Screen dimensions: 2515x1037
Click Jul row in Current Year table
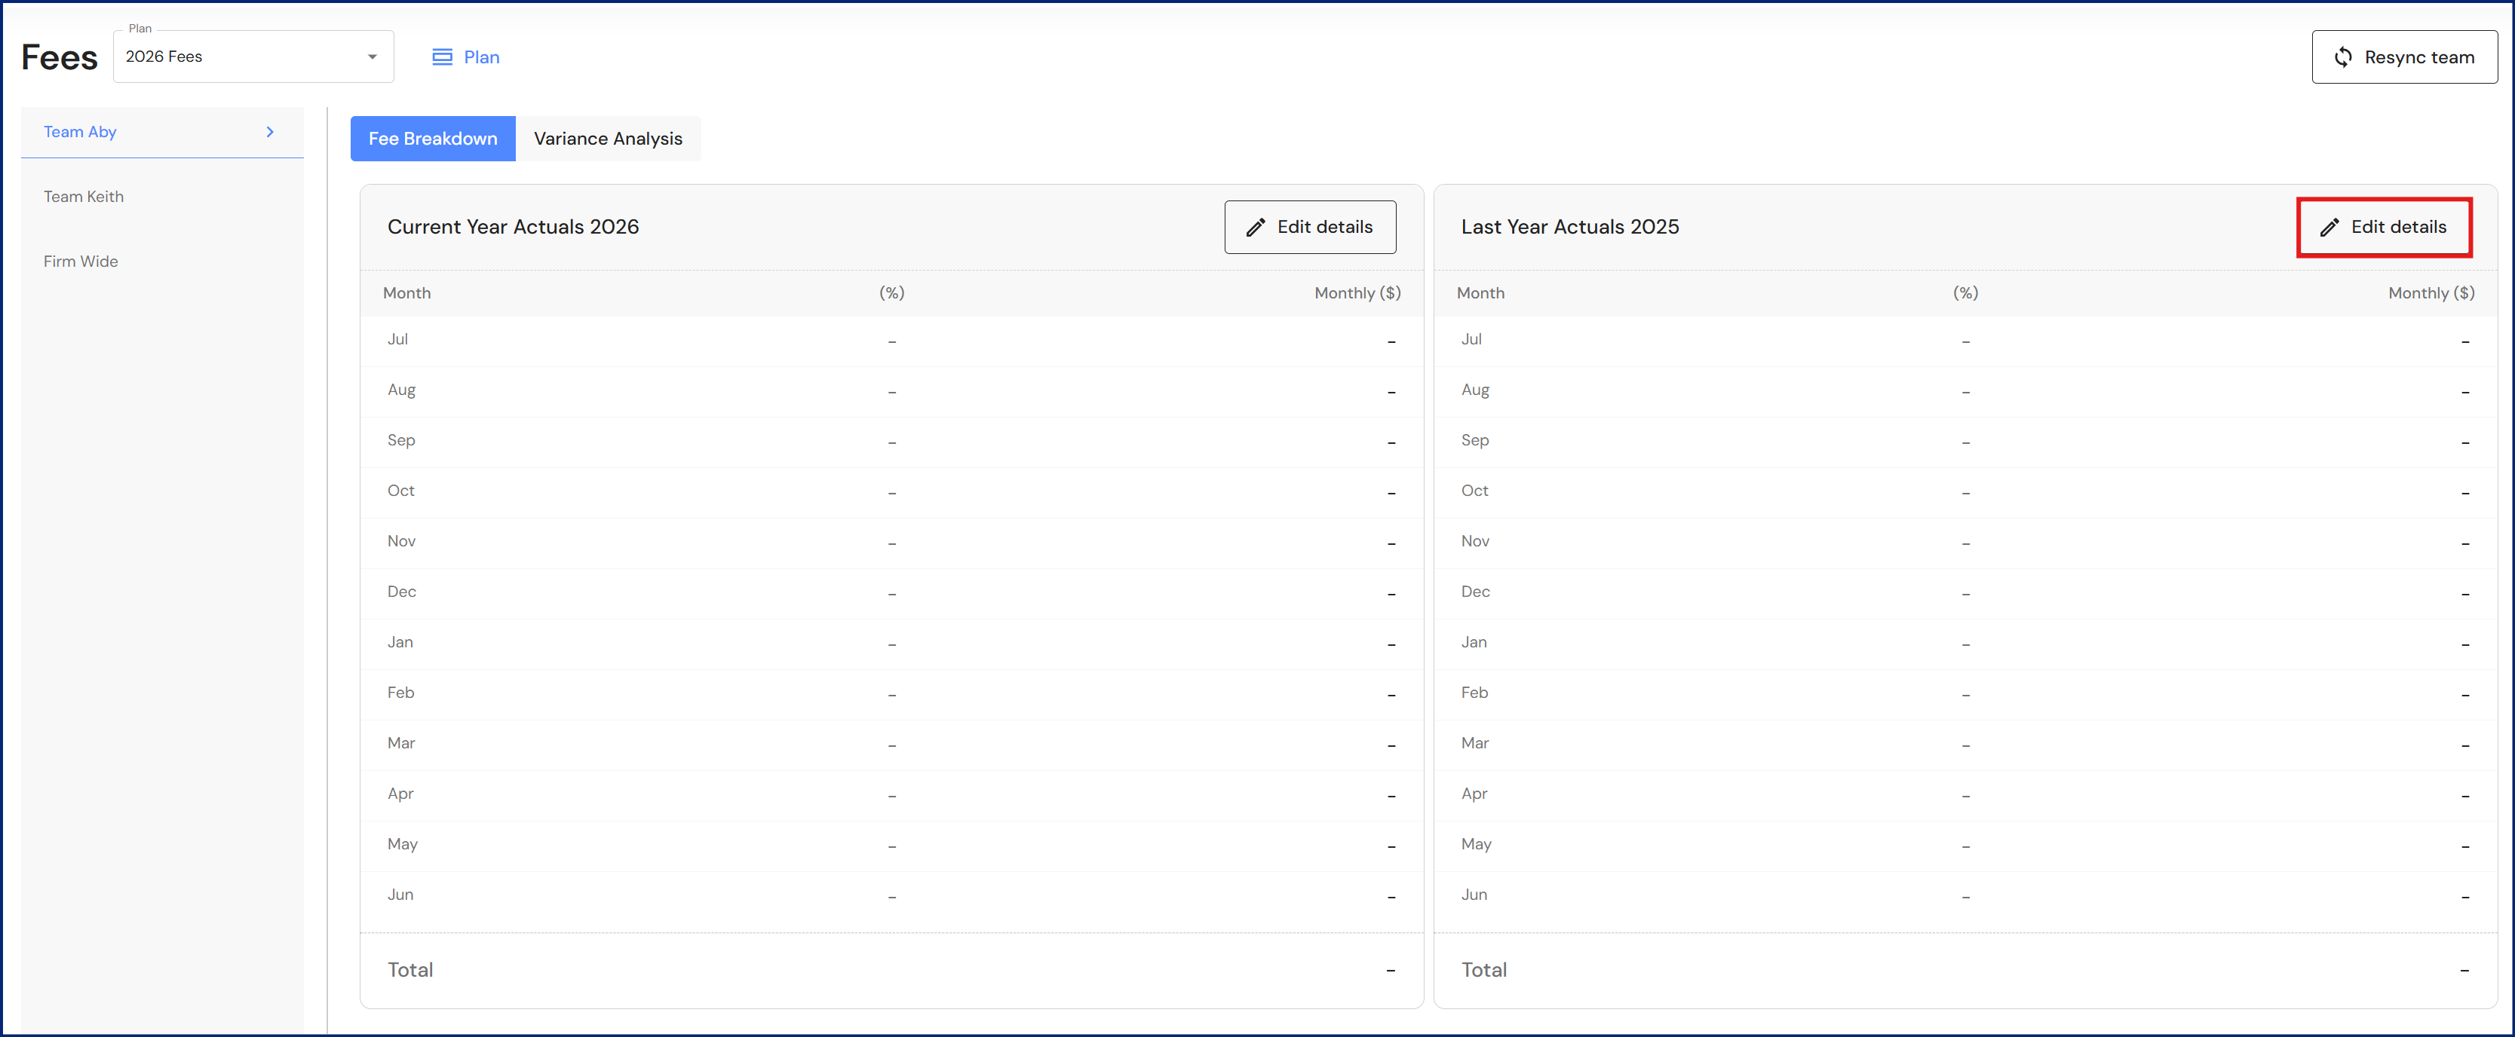891,341
